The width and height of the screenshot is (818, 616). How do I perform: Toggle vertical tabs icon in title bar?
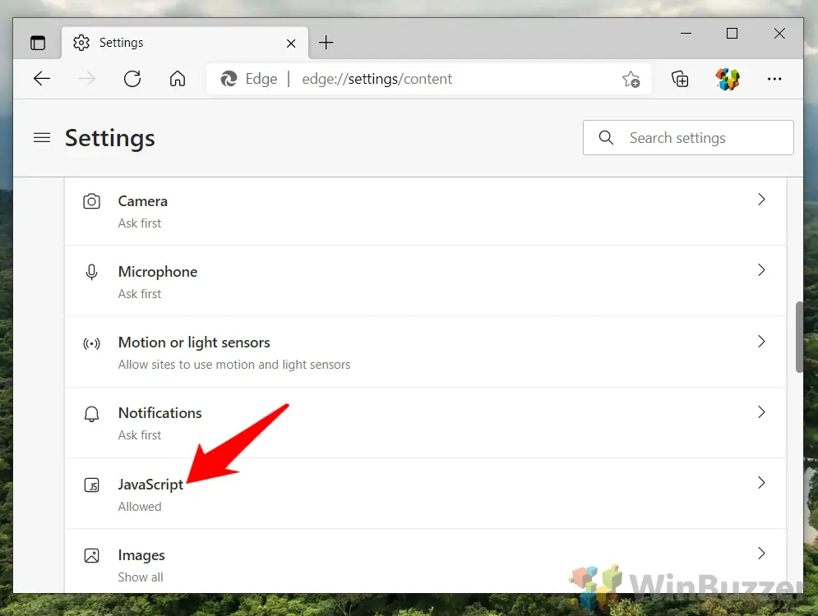tap(38, 43)
